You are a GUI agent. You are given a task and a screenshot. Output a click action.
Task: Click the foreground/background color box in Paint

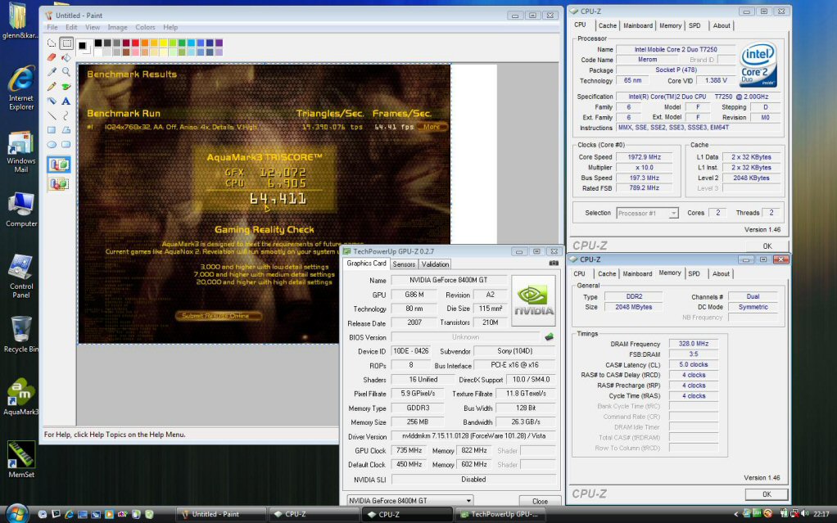[x=84, y=47]
